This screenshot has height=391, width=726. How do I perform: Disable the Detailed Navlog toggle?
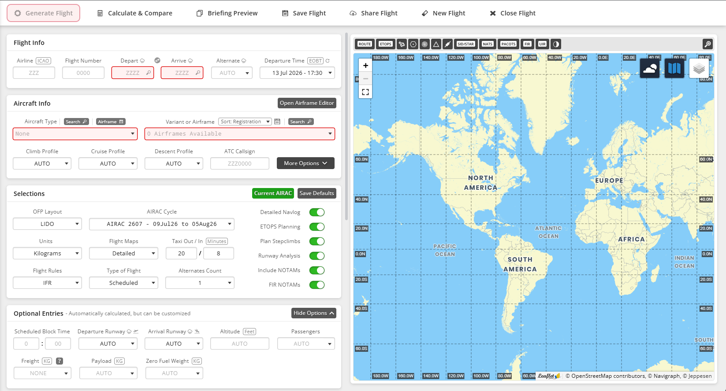click(x=317, y=212)
